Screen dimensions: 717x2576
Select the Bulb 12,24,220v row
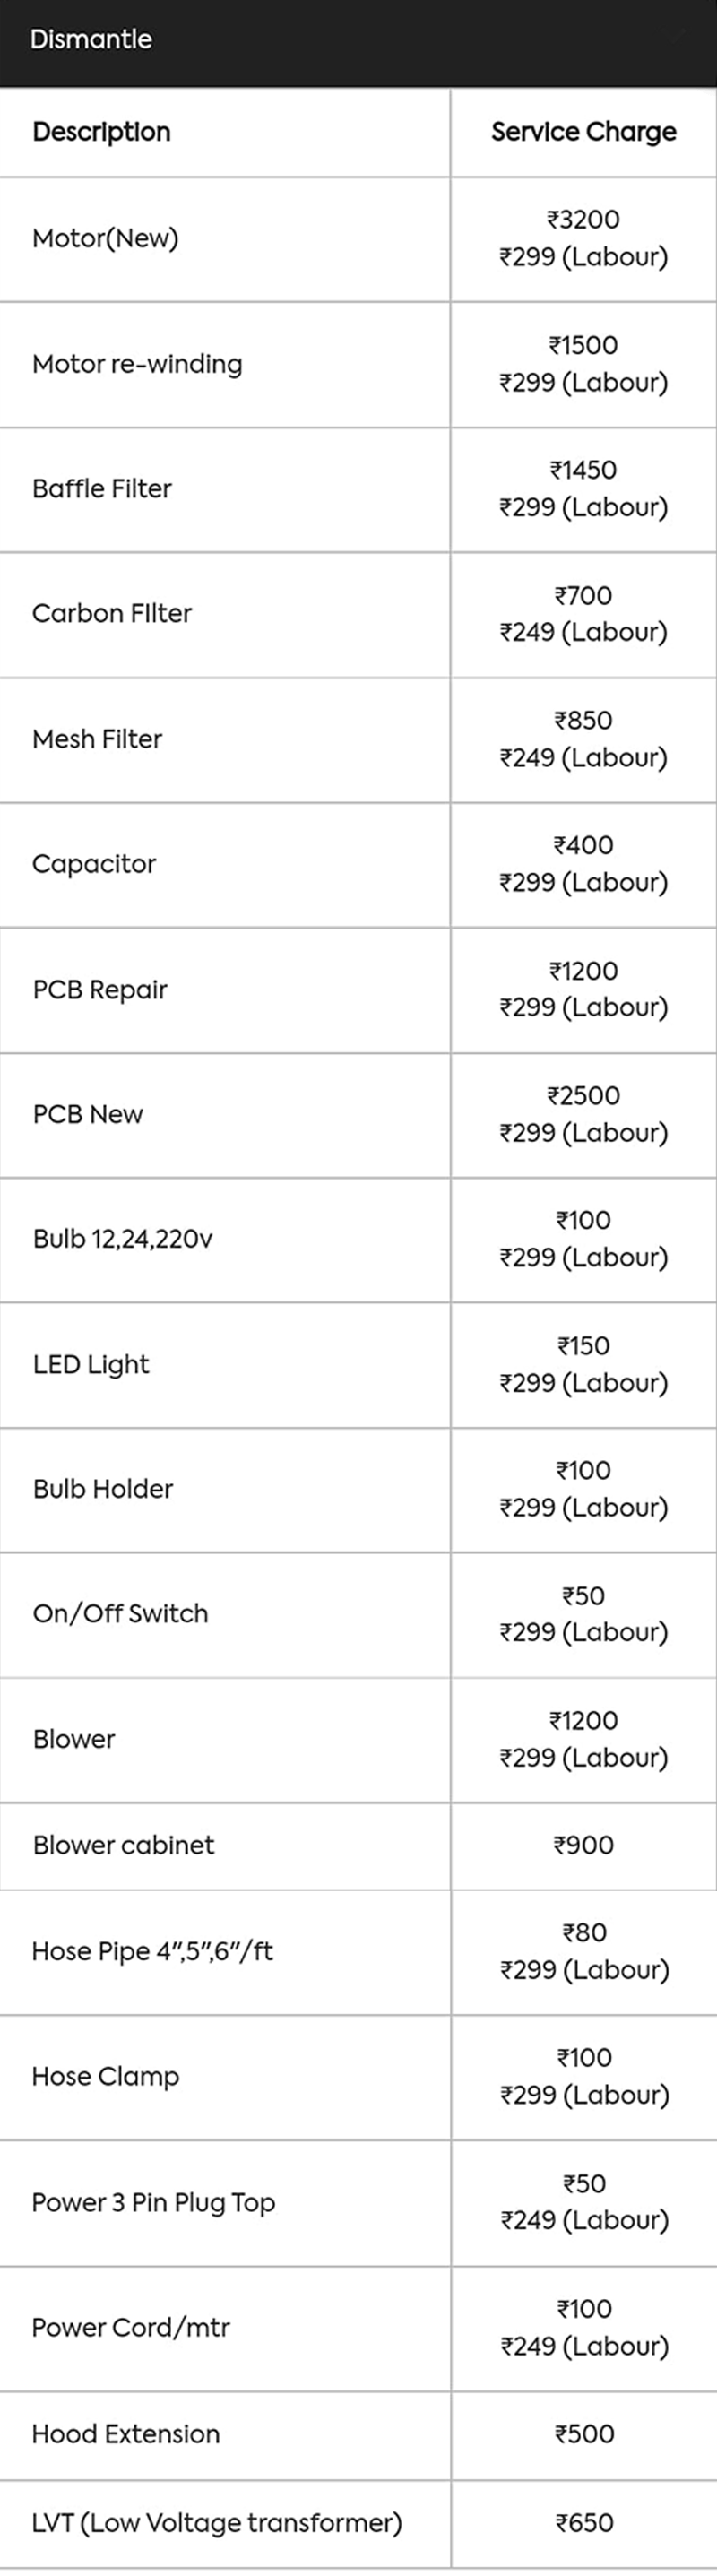[x=123, y=1239]
